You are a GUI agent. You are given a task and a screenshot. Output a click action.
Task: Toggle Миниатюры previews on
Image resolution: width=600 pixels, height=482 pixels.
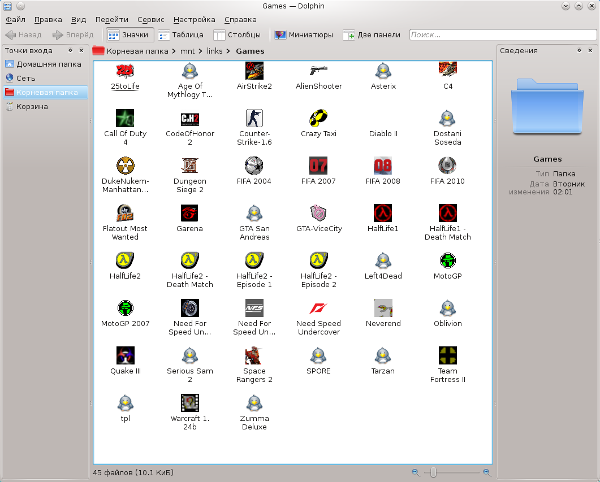coord(304,35)
